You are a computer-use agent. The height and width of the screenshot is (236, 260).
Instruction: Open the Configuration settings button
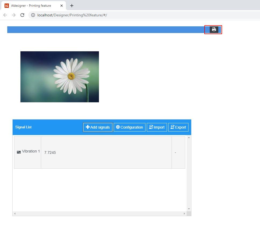tap(130, 127)
